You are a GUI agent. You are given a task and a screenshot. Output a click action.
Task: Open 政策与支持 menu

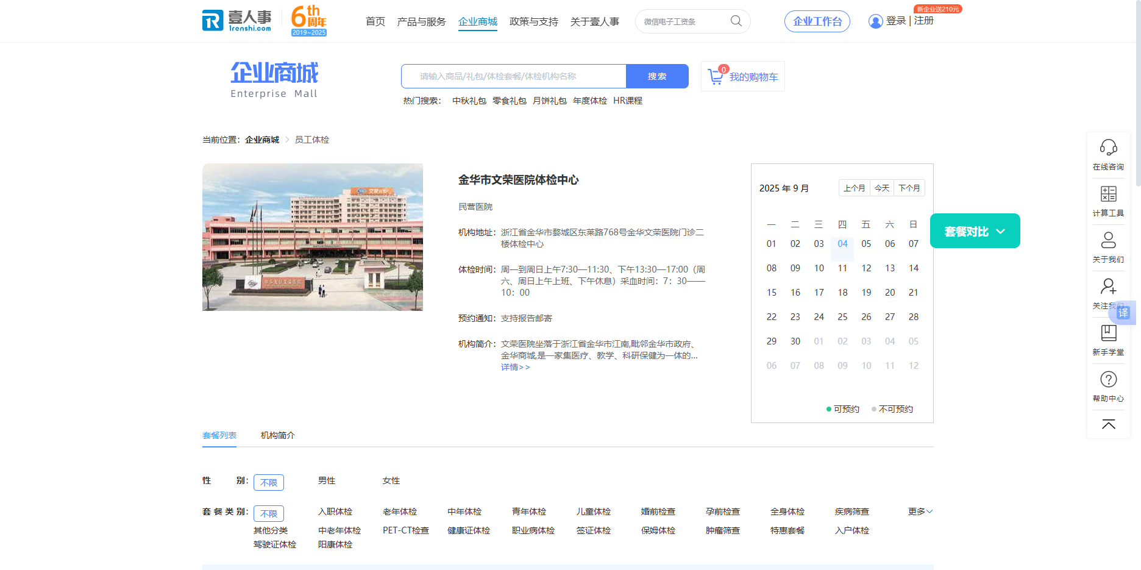pyautogui.click(x=534, y=21)
